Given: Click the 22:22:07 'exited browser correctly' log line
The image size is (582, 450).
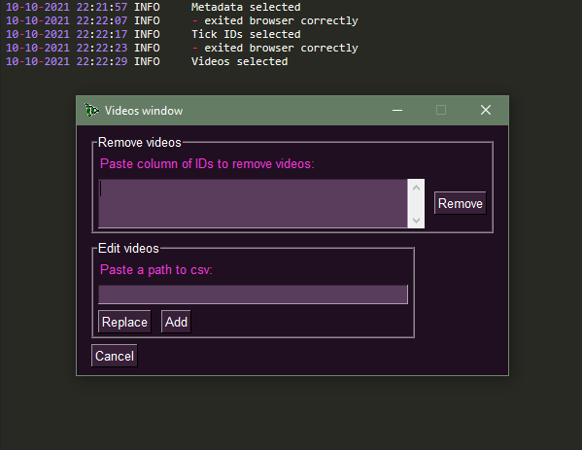Looking at the screenshot, I should [275, 20].
